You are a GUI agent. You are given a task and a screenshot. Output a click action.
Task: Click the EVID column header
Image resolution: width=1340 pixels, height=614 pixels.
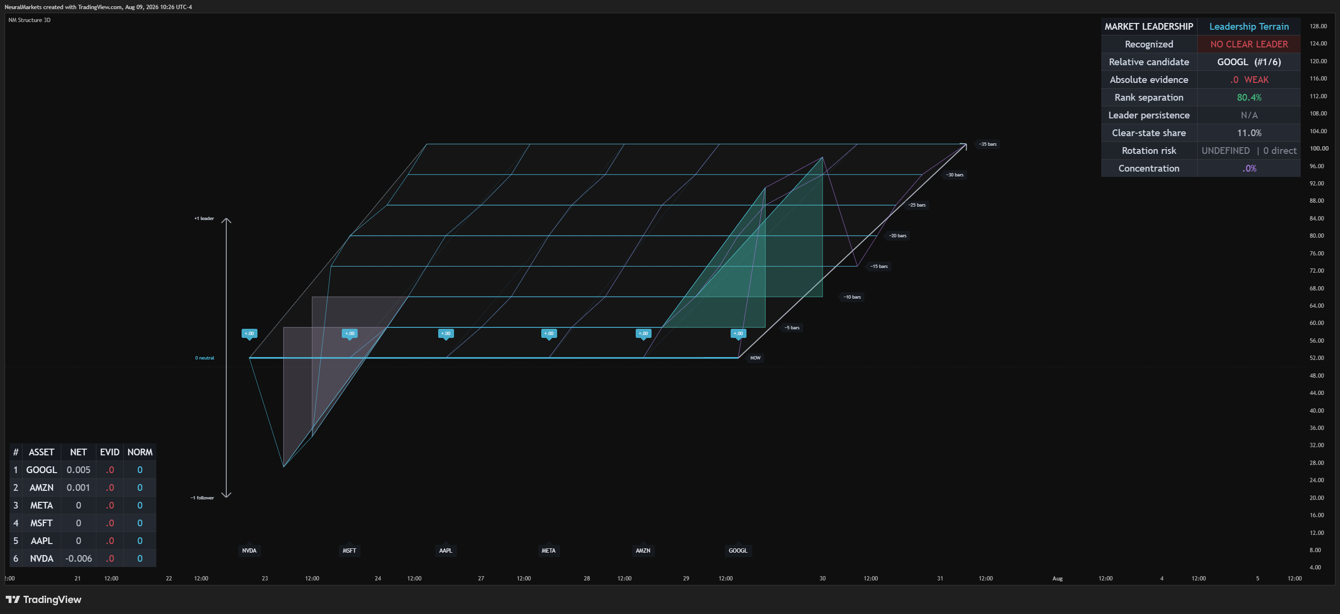[110, 452]
